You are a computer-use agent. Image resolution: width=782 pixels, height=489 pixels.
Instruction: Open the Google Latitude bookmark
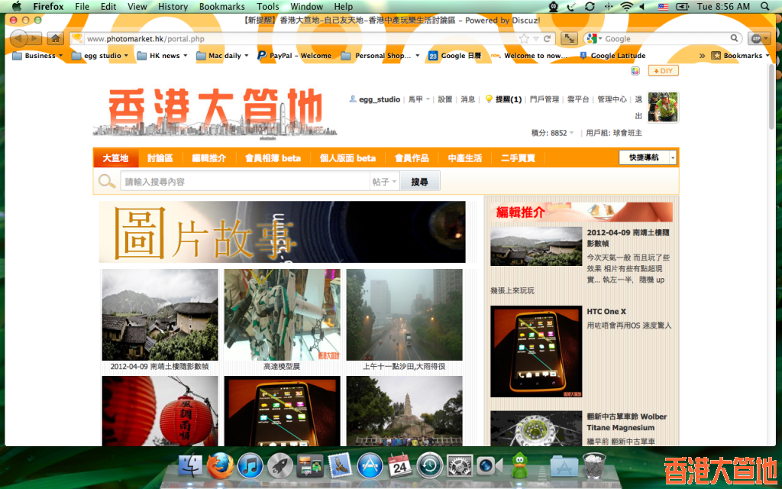click(x=612, y=55)
